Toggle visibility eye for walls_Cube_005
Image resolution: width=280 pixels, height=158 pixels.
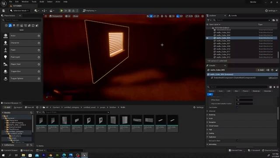pyautogui.click(x=207, y=38)
